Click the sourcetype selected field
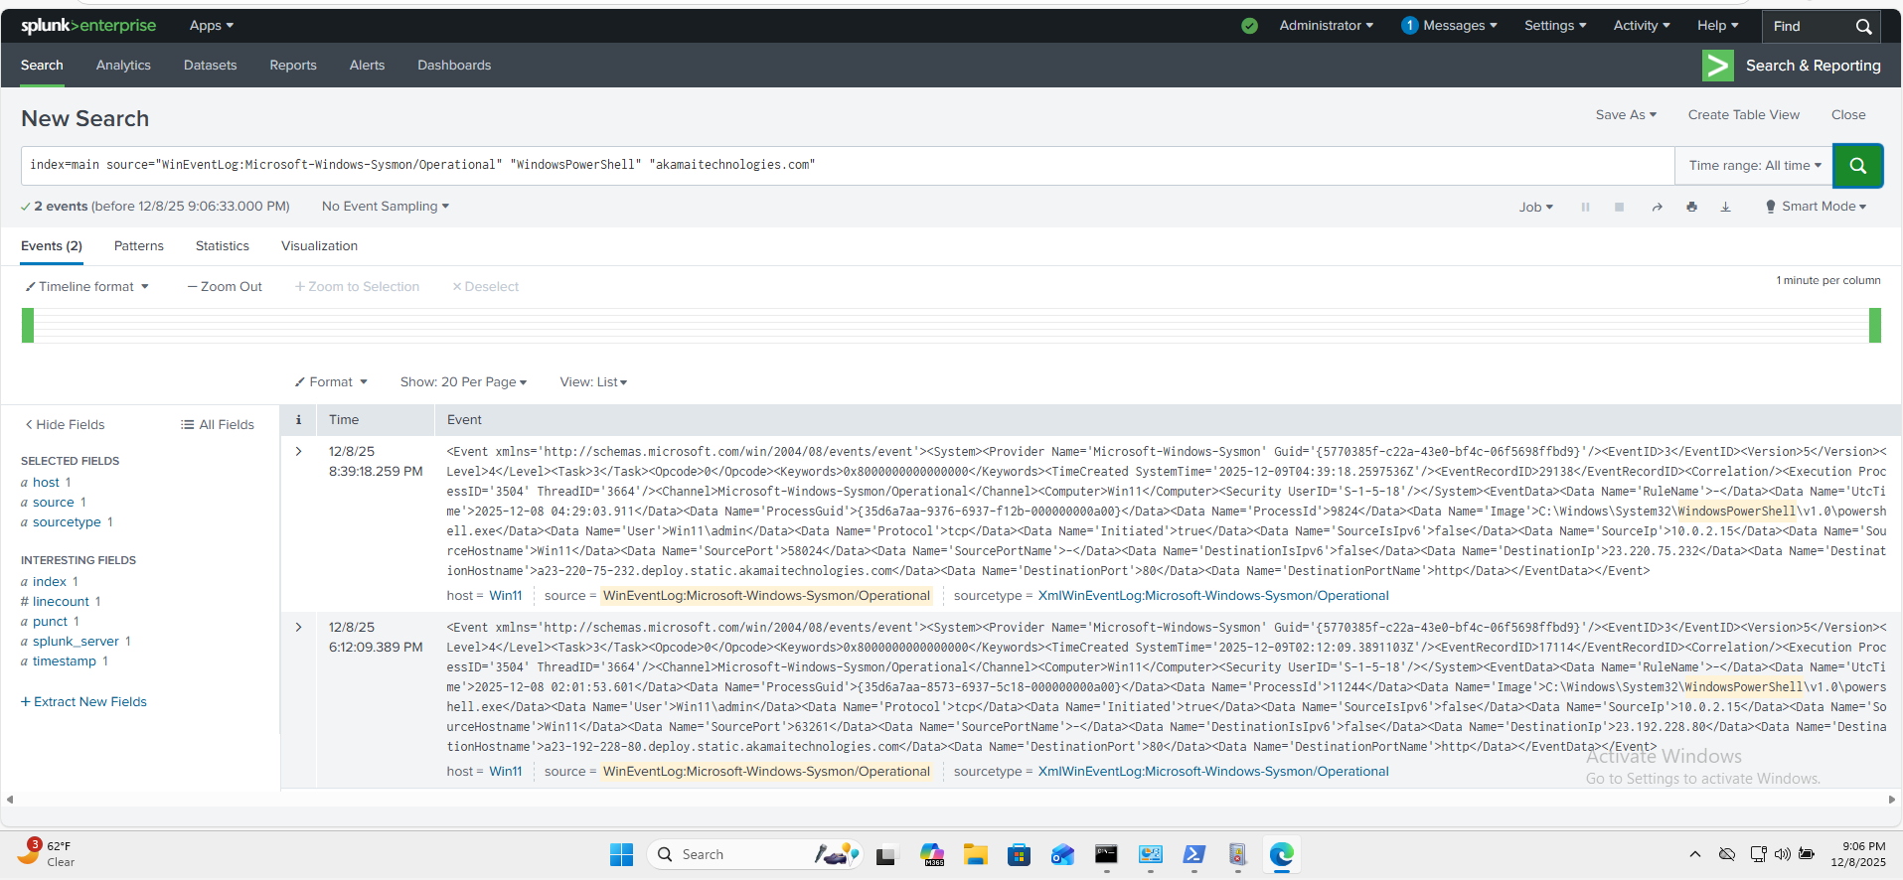1903x880 pixels. coord(67,522)
